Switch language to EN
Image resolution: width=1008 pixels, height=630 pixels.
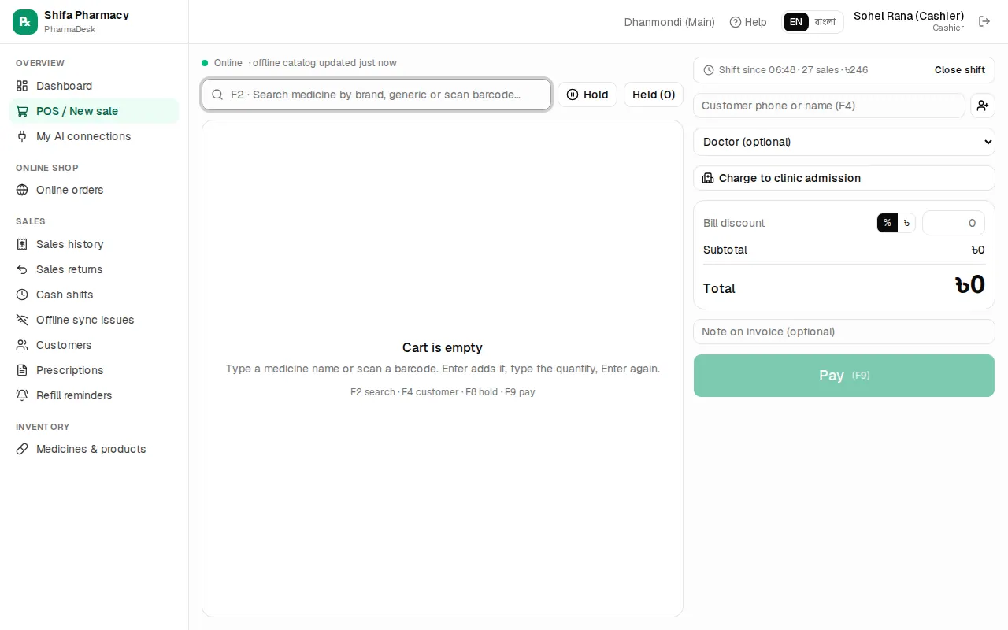[796, 22]
